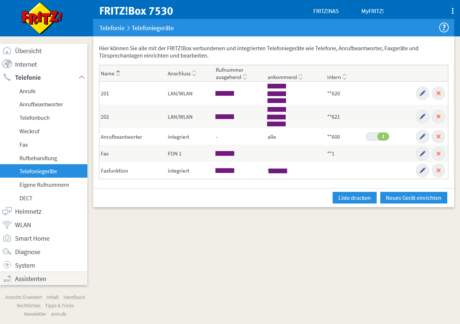The width and height of the screenshot is (460, 324).
Task: Delete device 201 using the red X icon
Action: (x=438, y=93)
